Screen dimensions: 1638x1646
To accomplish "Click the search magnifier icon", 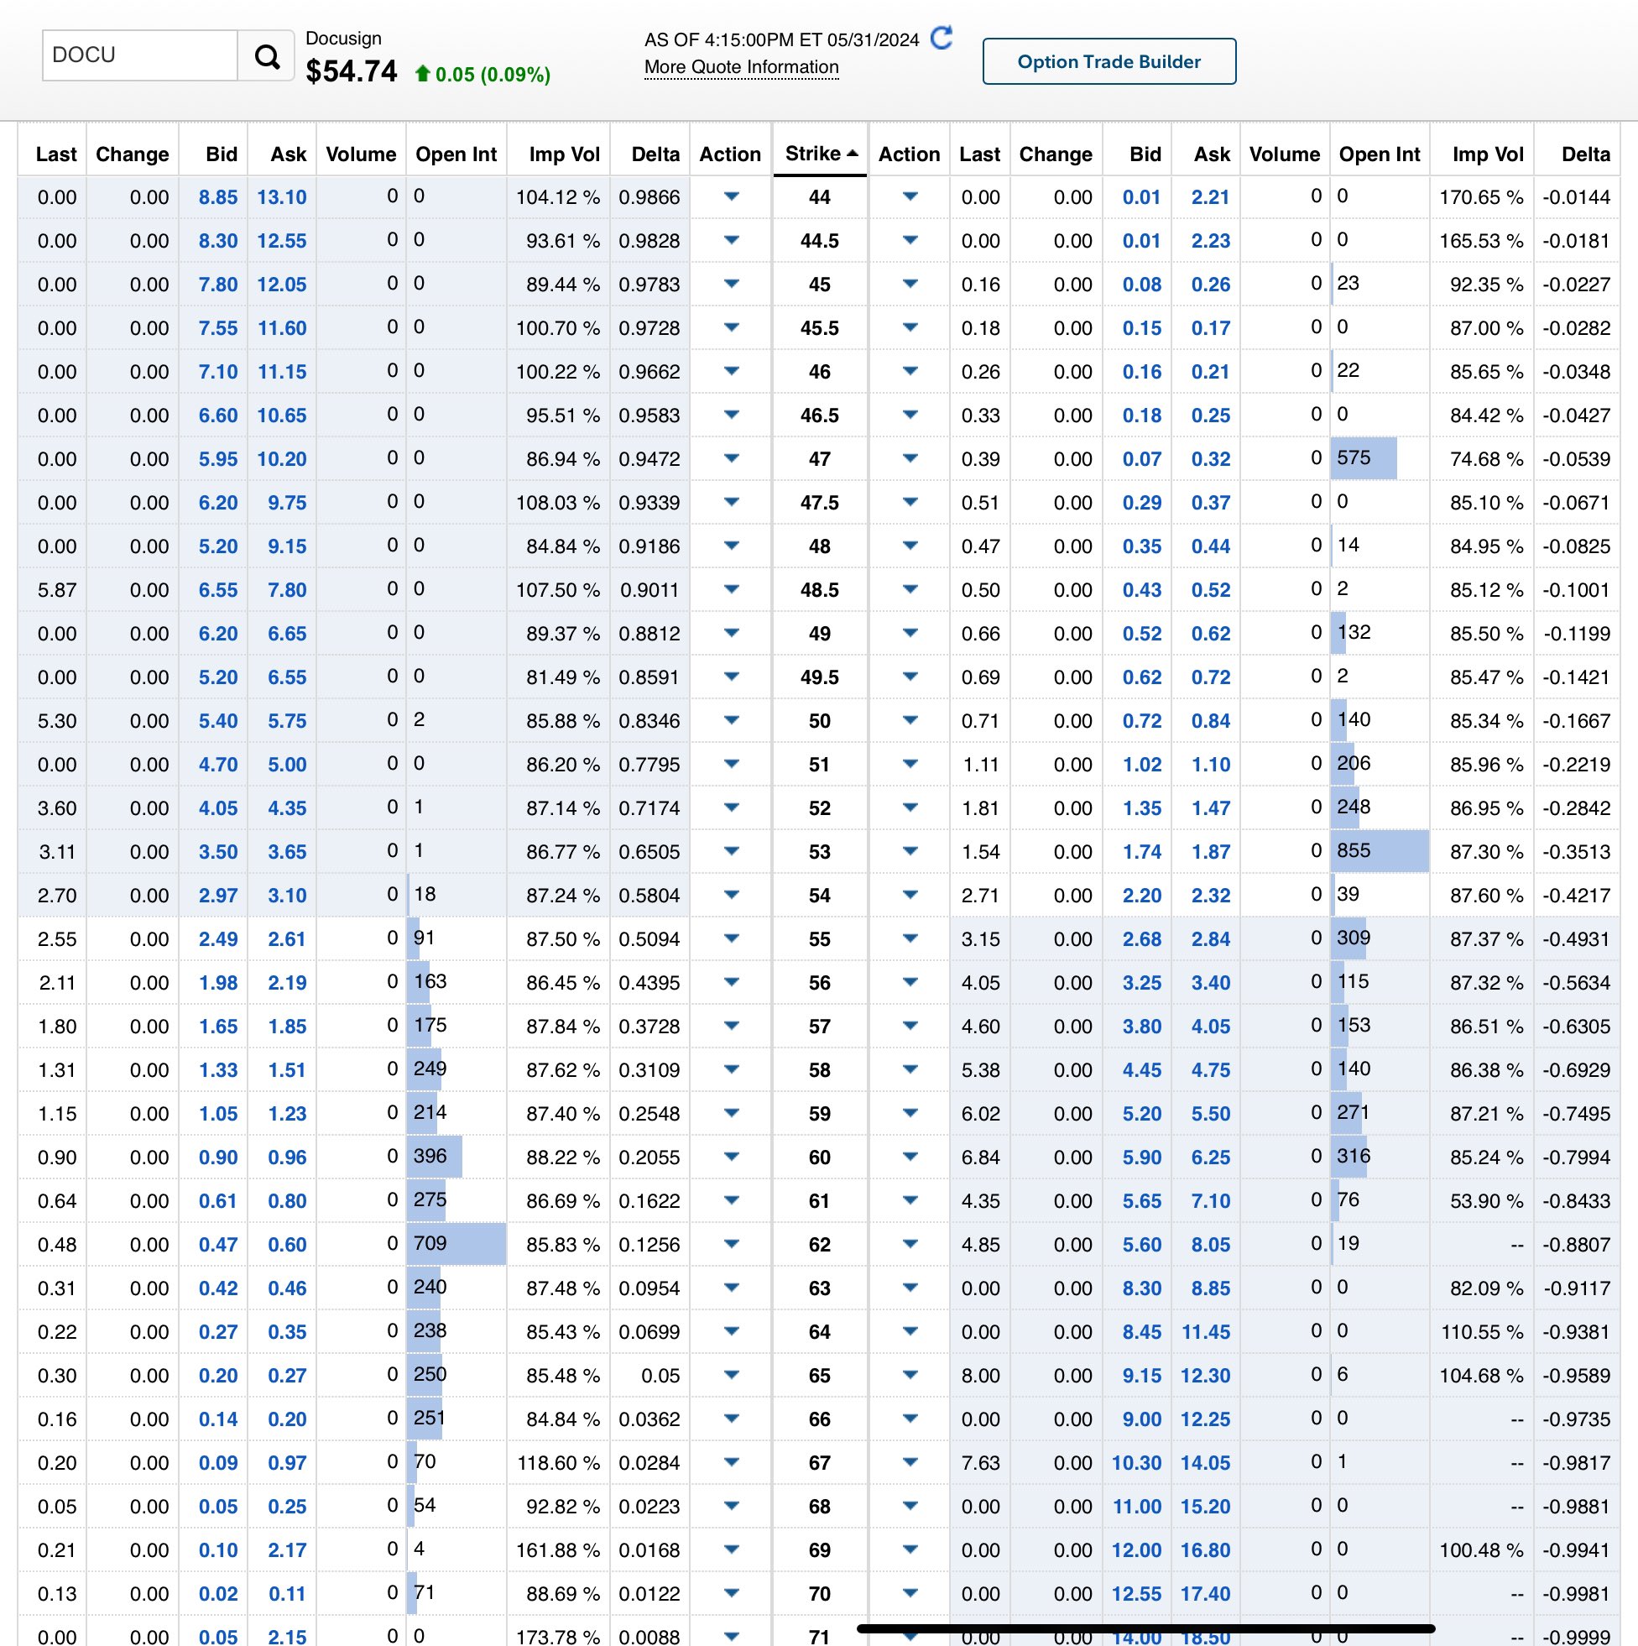I will [x=267, y=56].
